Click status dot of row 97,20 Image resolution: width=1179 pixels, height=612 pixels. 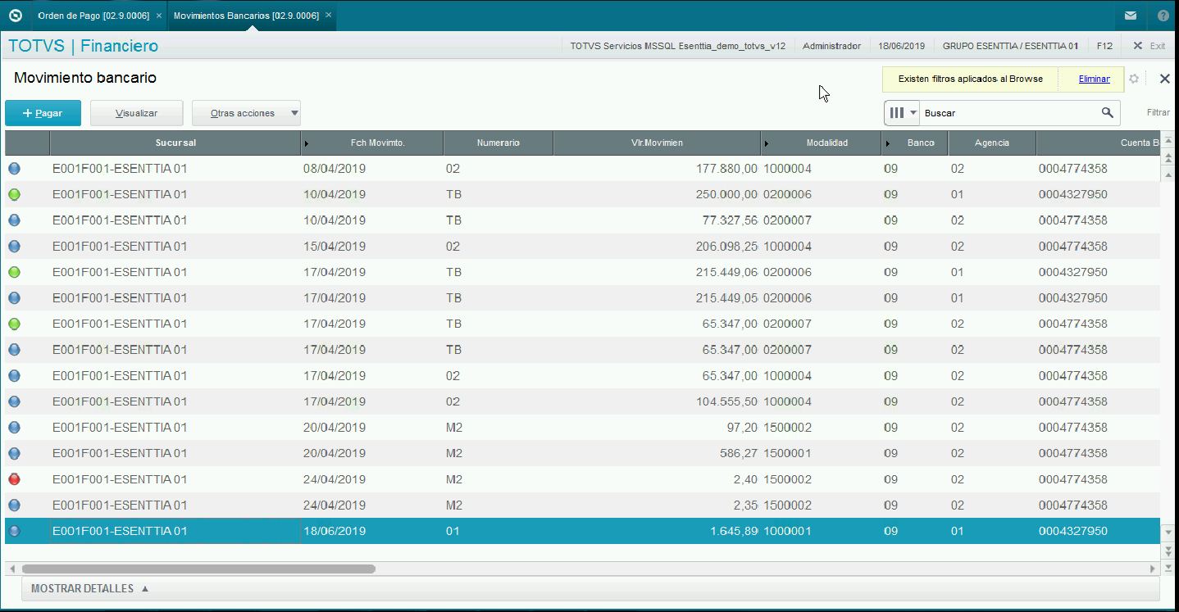click(x=14, y=428)
